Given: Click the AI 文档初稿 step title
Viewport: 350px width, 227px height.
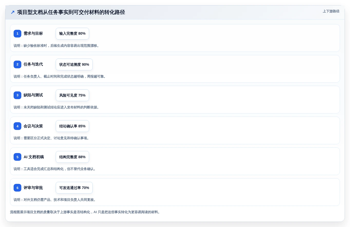Looking at the screenshot, I should 34,157.
